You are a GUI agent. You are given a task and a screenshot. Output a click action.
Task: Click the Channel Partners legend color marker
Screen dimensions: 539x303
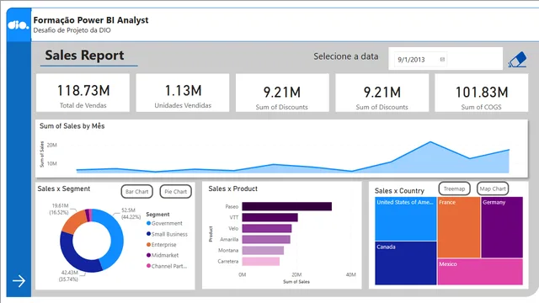point(148,266)
